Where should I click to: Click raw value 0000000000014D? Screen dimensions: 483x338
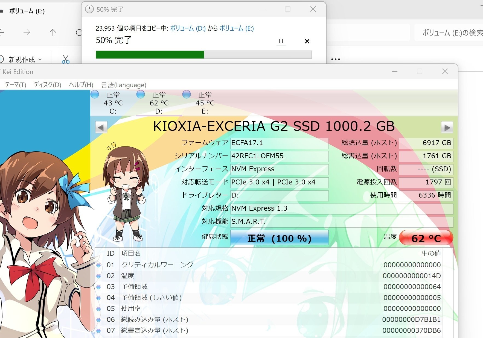pos(412,276)
